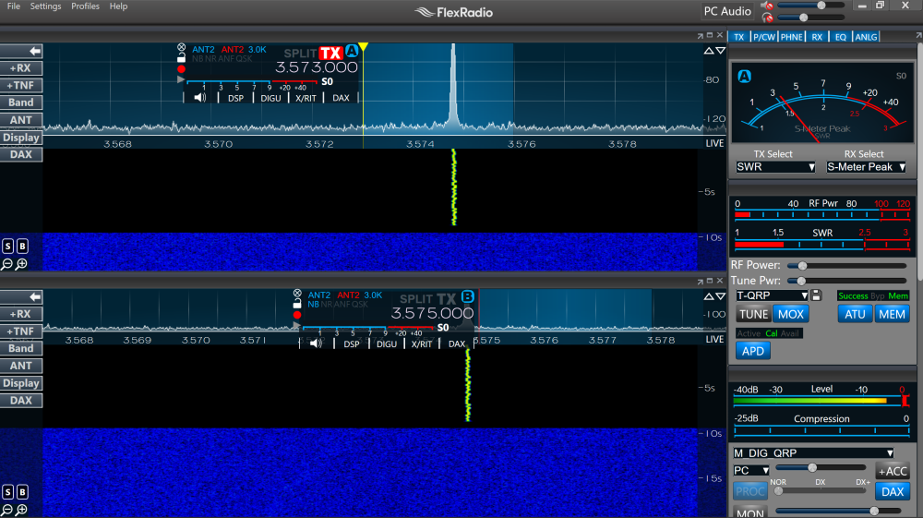Toggle slice A TX indicator
The image size is (923, 518).
click(330, 53)
